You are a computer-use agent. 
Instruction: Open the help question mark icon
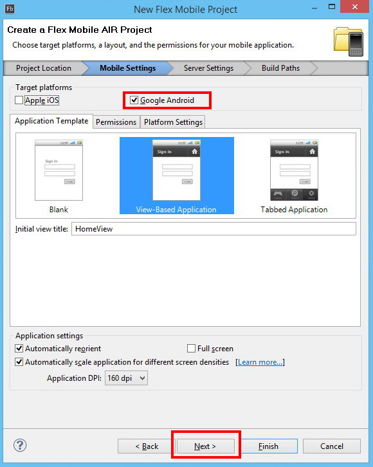coord(20,445)
